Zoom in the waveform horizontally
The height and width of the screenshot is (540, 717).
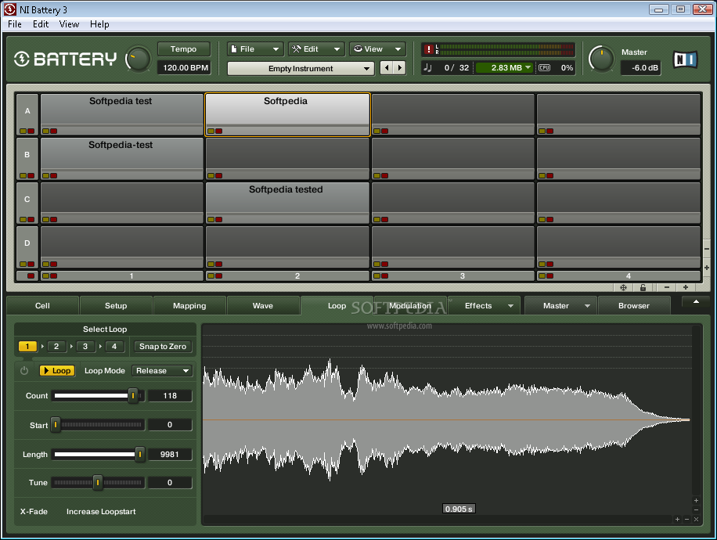pyautogui.click(x=677, y=519)
